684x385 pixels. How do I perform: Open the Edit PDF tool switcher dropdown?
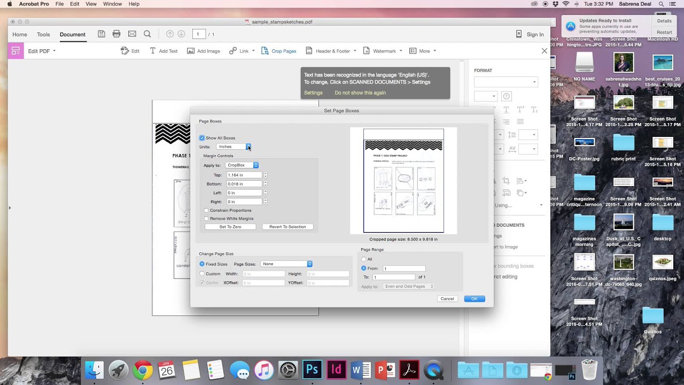tap(54, 51)
